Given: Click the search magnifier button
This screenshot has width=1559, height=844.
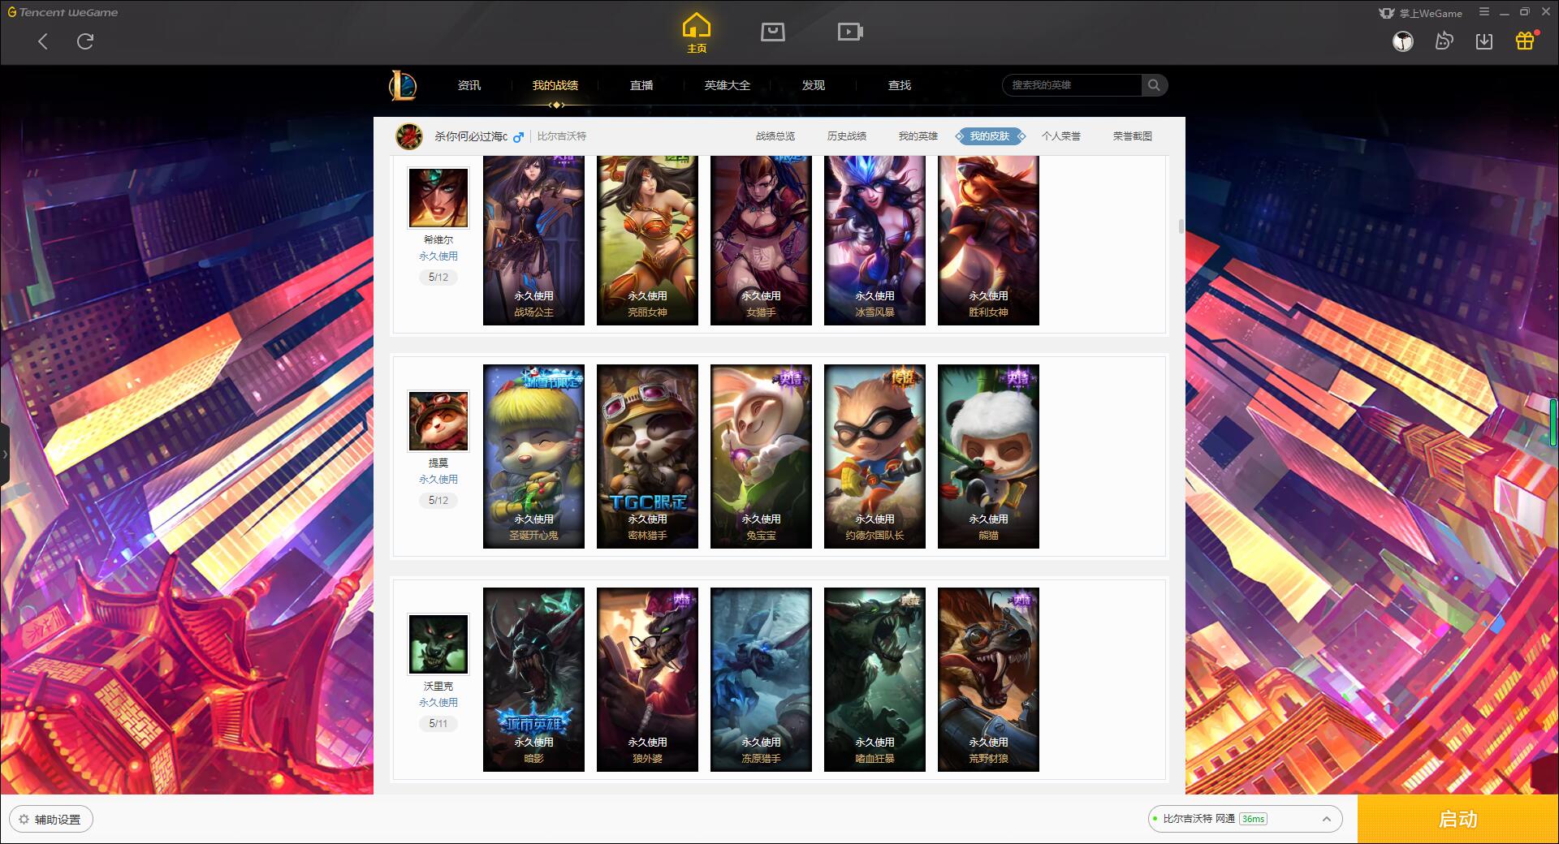Looking at the screenshot, I should (1154, 85).
